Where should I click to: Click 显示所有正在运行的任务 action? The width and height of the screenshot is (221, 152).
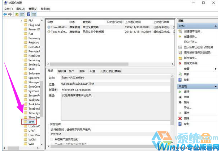click(x=199, y=47)
